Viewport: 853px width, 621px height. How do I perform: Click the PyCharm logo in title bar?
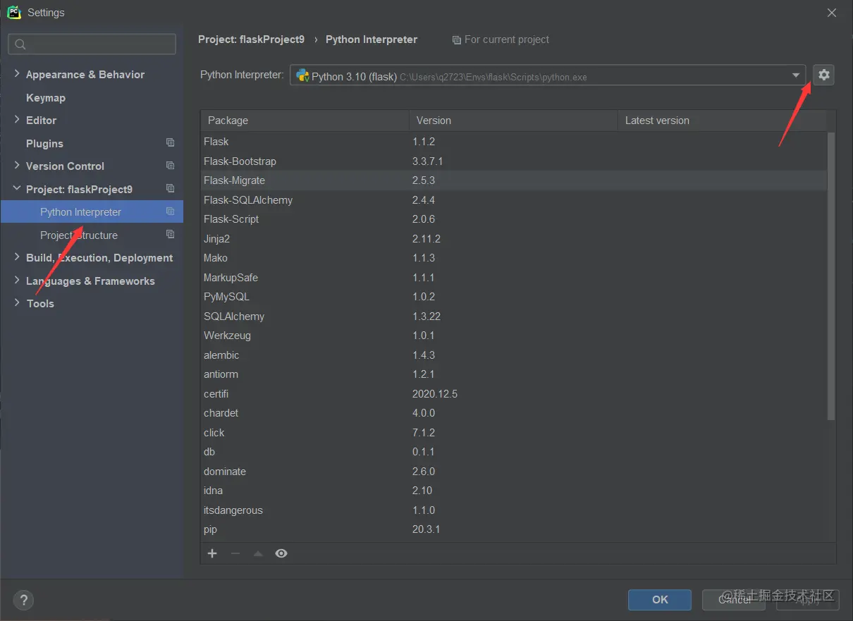click(x=14, y=12)
